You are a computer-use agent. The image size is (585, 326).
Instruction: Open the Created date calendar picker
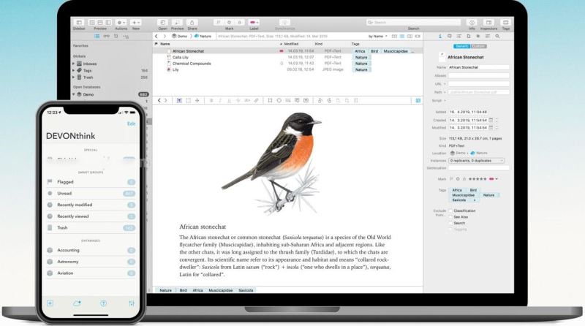click(x=491, y=121)
